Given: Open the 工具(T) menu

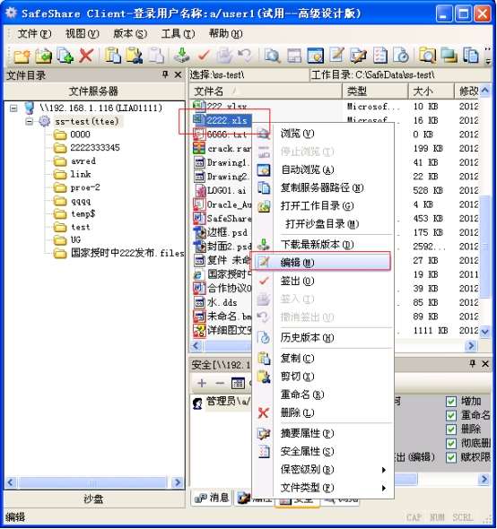Looking at the screenshot, I should point(178,33).
